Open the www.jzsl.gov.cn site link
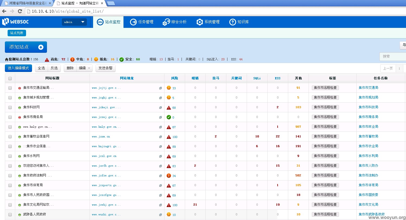Image resolution: width=406 pixels, height=220 pixels. coord(104,156)
